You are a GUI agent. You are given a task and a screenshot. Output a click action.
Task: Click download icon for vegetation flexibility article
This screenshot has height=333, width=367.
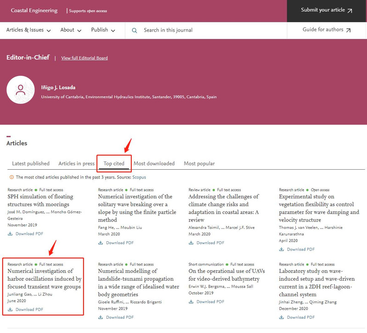coord(282,249)
